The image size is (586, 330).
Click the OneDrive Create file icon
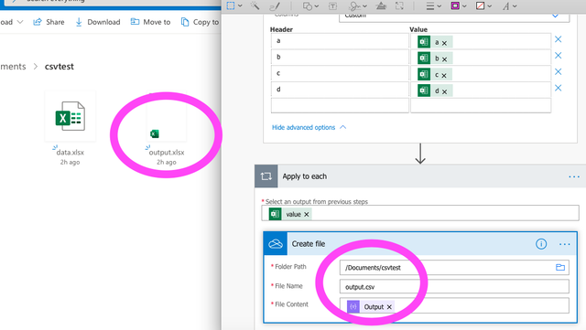pos(276,244)
